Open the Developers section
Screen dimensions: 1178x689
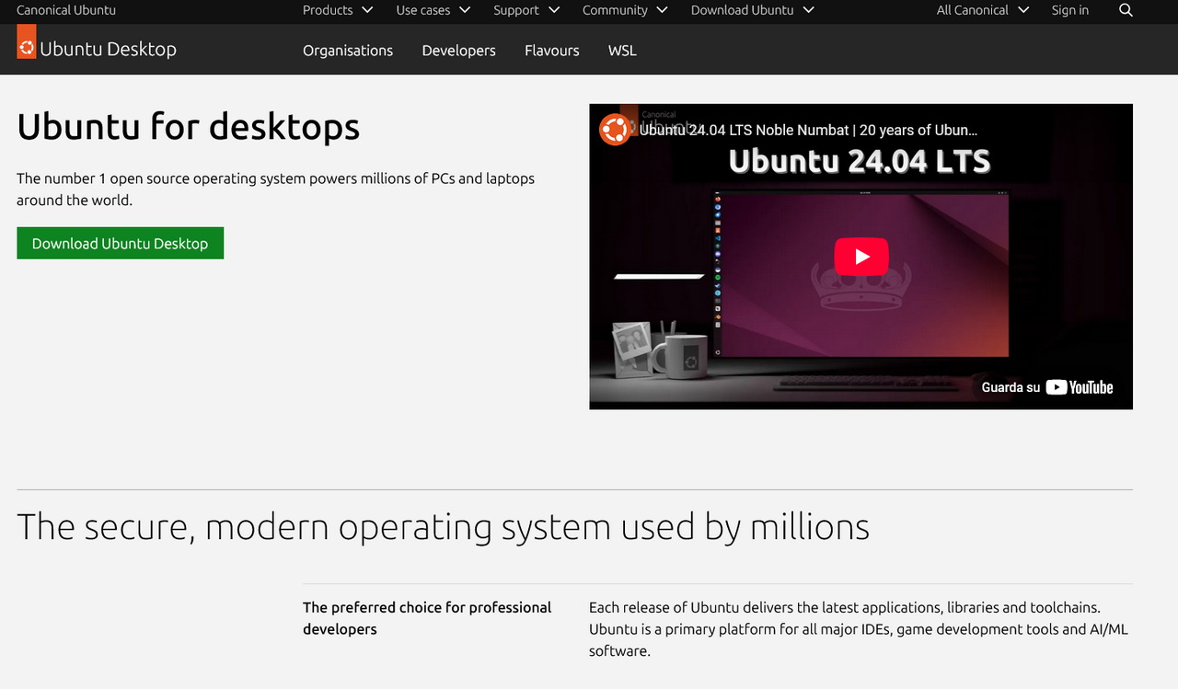point(458,51)
